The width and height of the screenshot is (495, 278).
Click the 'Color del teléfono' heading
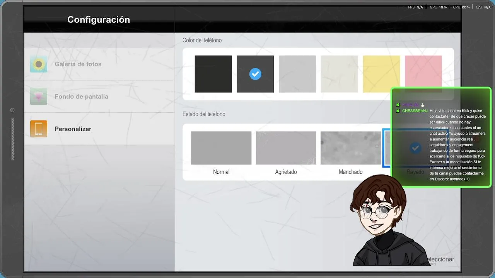click(202, 40)
